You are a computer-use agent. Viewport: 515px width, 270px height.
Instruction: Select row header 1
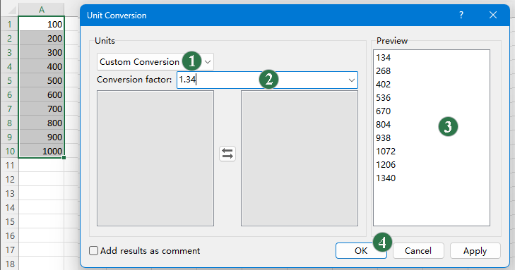pyautogui.click(x=9, y=24)
